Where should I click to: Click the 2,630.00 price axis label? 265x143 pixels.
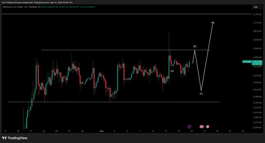pos(257,40)
